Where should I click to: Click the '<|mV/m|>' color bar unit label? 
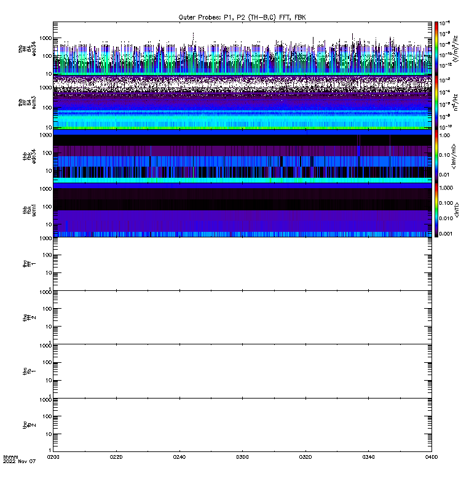pos(454,156)
